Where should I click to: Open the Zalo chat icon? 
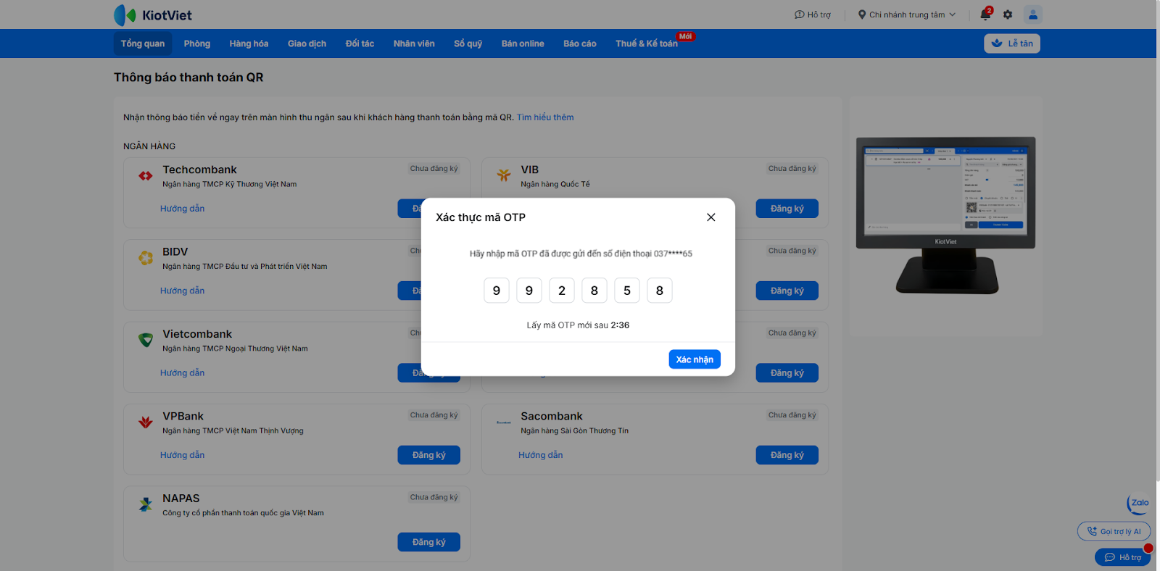point(1138,503)
